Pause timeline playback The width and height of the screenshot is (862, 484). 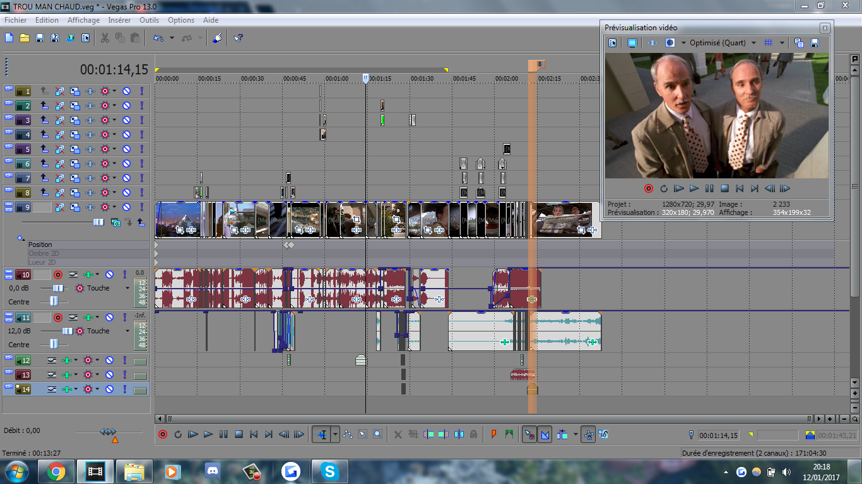223,434
